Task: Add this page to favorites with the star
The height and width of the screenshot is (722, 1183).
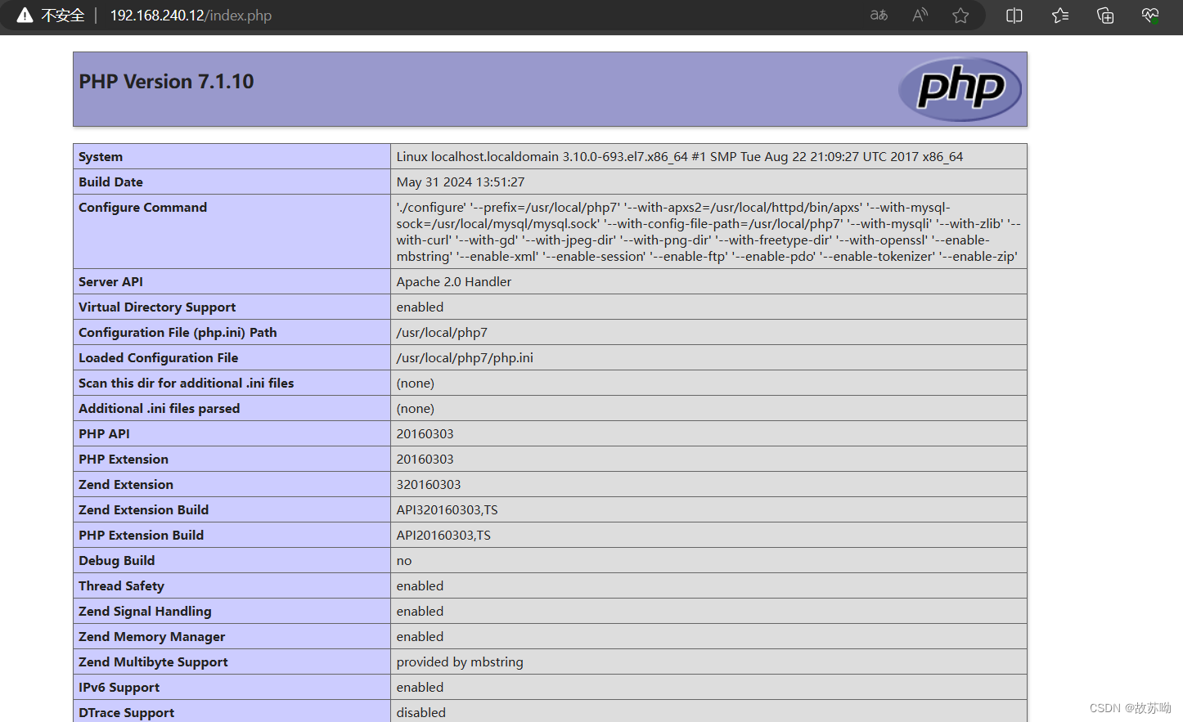Action: 960,15
